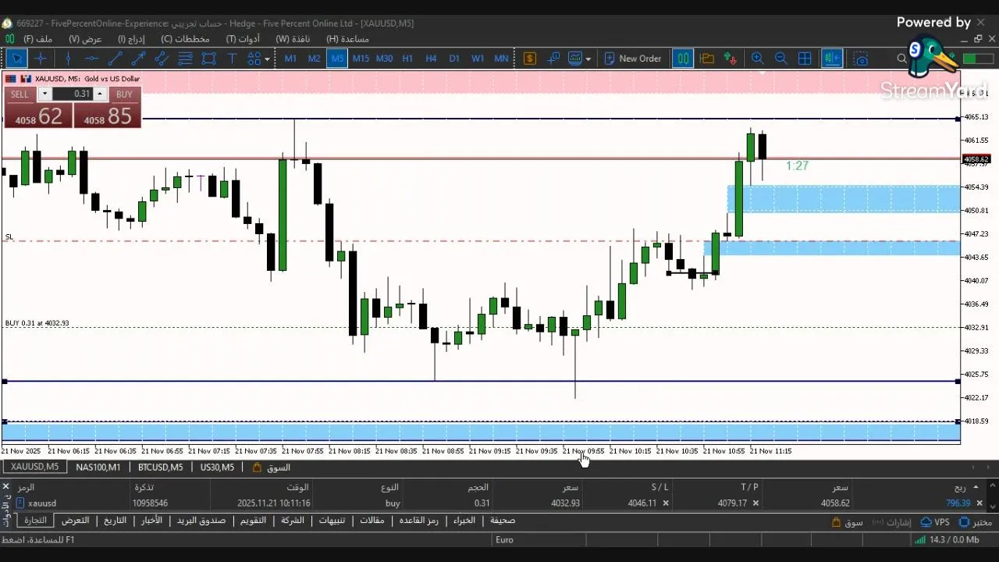Pick the vertical line drawing tool
999x562 pixels.
click(69, 59)
